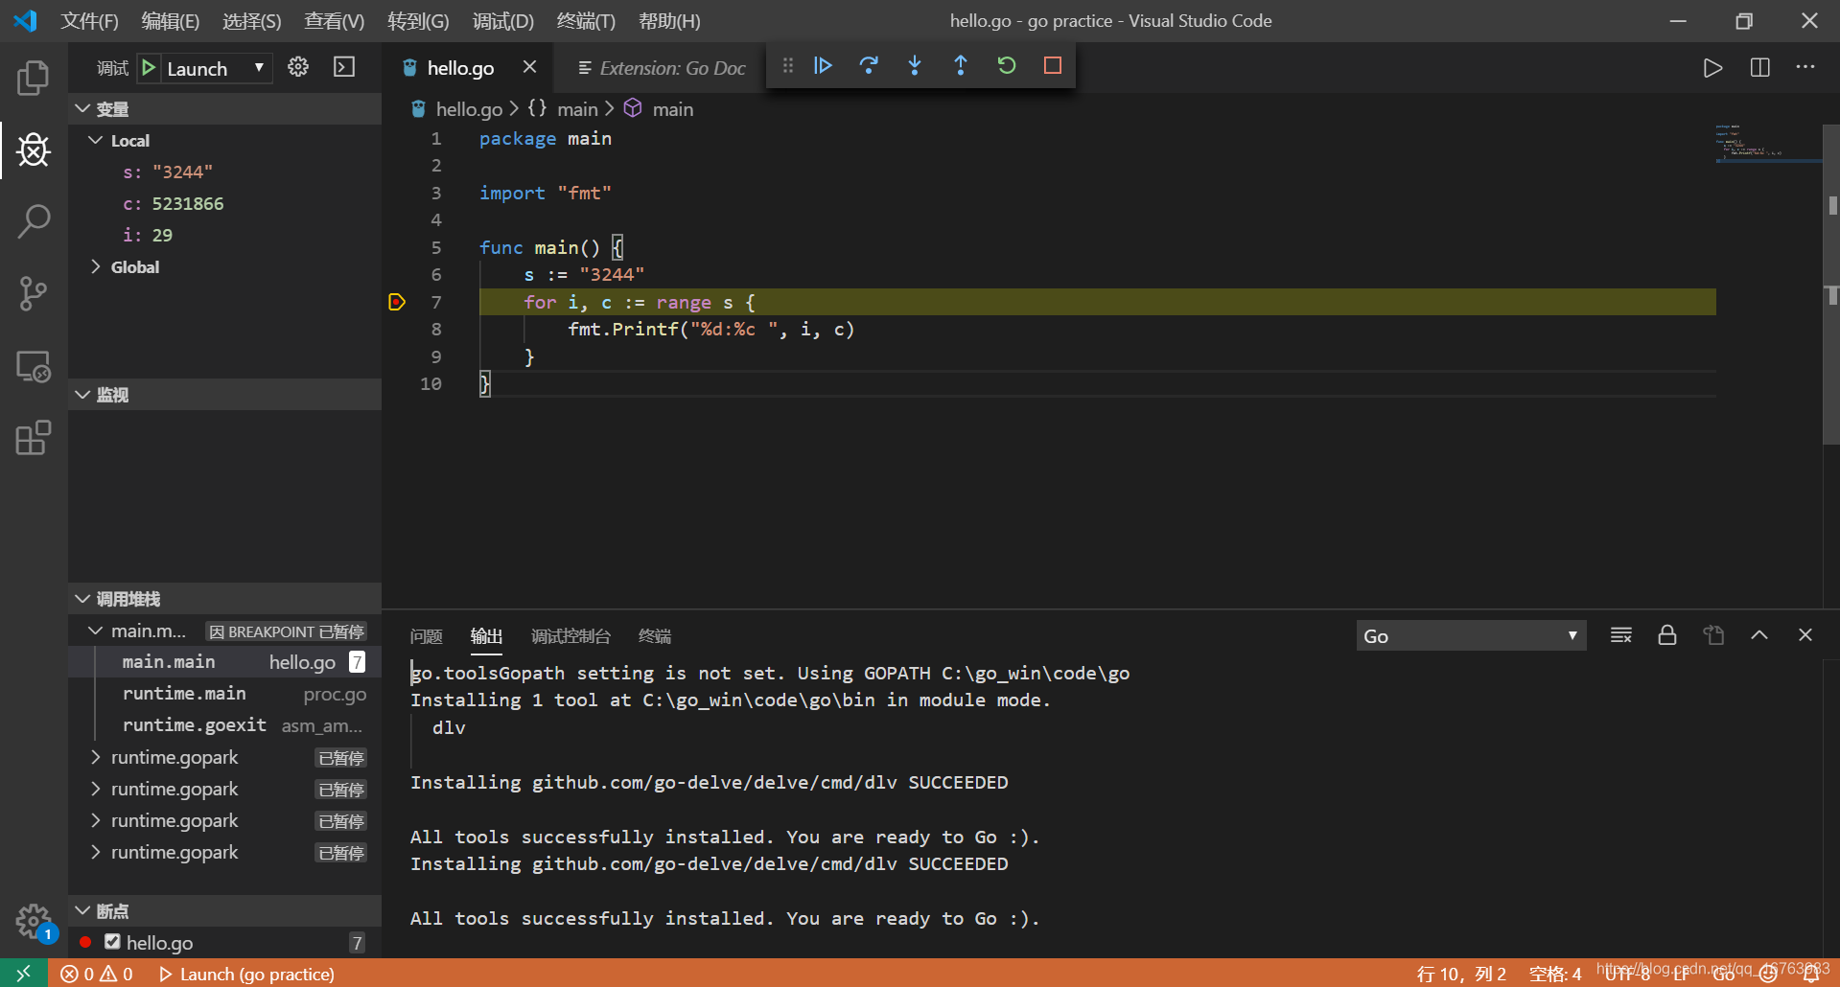Click the editor minimap
The image size is (1840, 987).
click(1769, 144)
